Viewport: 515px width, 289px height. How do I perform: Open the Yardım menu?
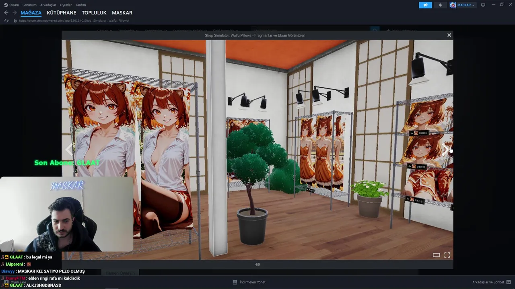[x=80, y=5]
